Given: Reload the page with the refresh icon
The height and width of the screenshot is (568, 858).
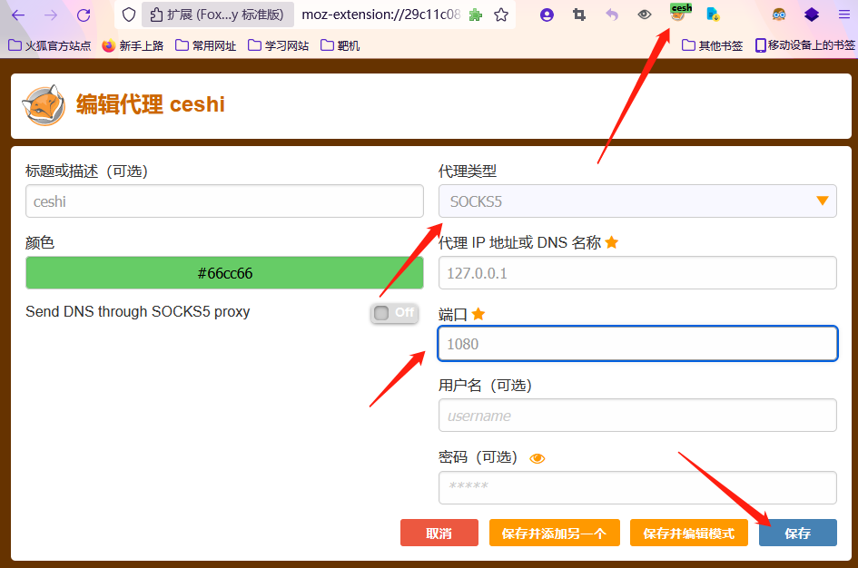Looking at the screenshot, I should pos(84,15).
